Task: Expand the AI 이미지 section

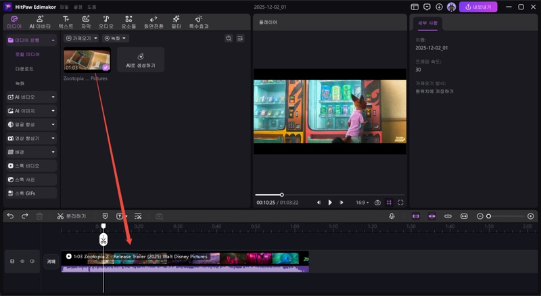Action: click(x=31, y=111)
